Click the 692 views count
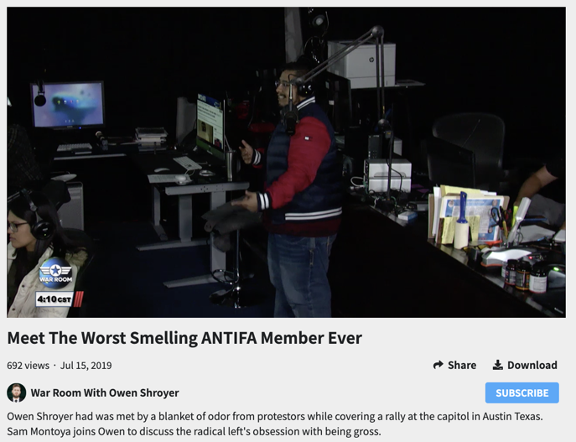 pyautogui.click(x=28, y=365)
